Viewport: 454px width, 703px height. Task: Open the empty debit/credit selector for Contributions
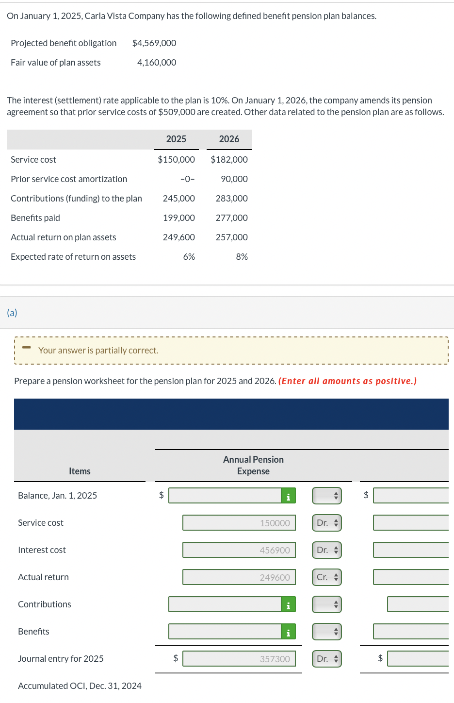point(326,604)
